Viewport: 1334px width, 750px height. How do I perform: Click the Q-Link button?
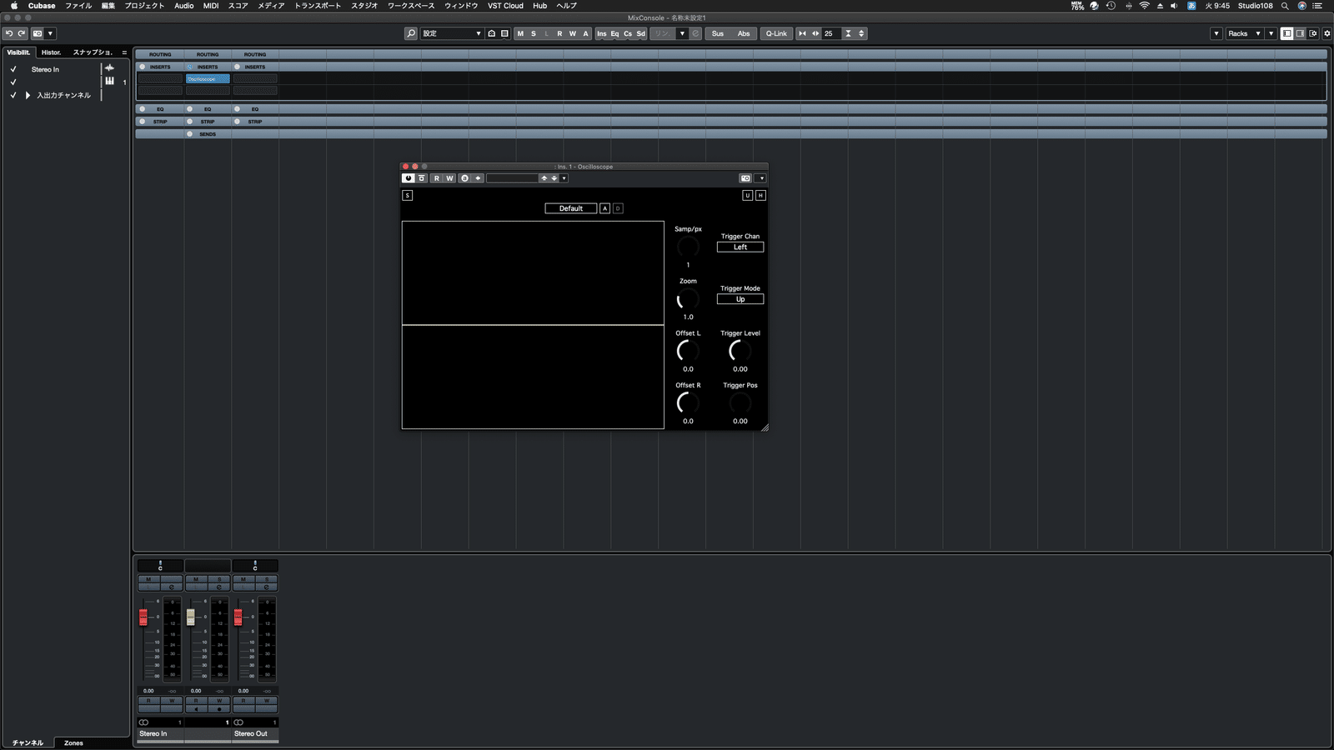tap(776, 33)
